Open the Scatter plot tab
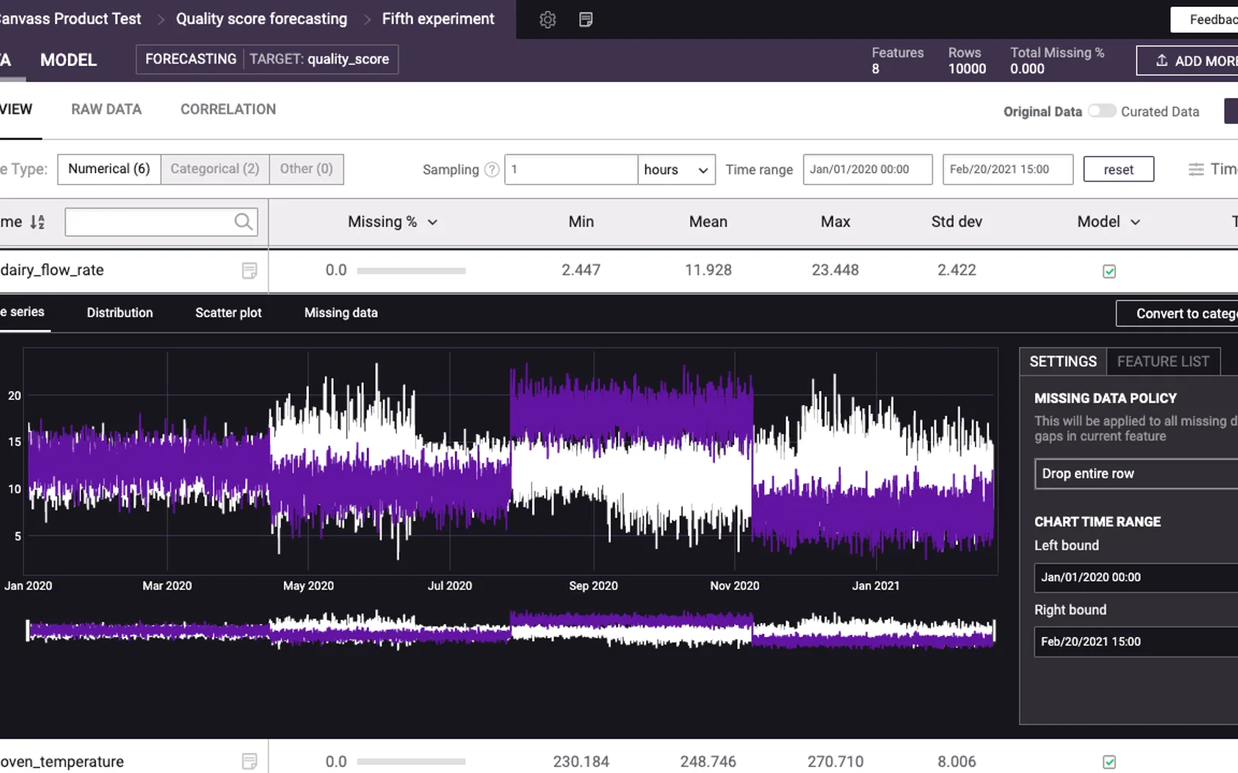 click(x=228, y=312)
